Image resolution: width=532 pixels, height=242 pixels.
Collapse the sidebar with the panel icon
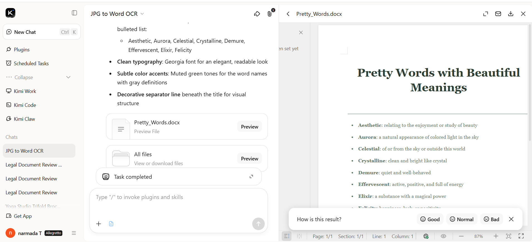point(74,13)
